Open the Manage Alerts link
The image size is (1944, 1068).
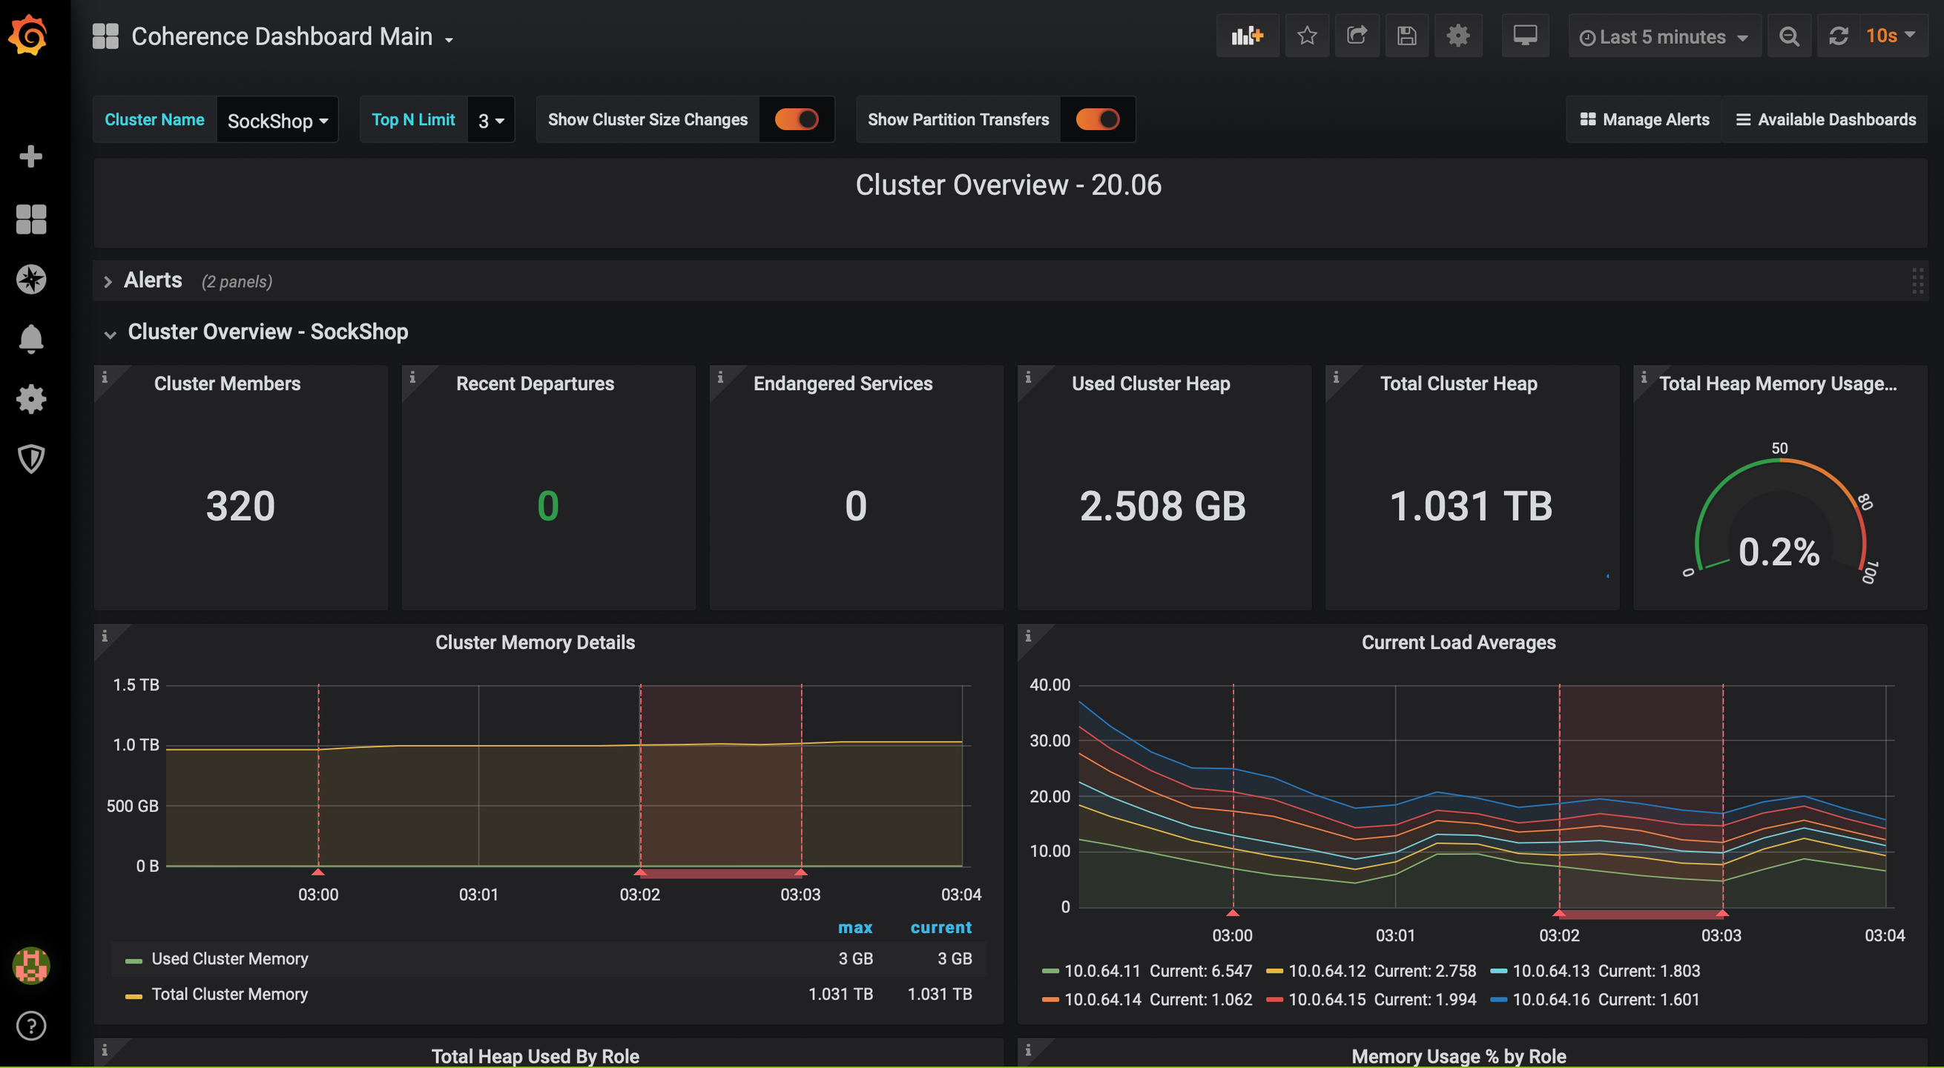1644,119
